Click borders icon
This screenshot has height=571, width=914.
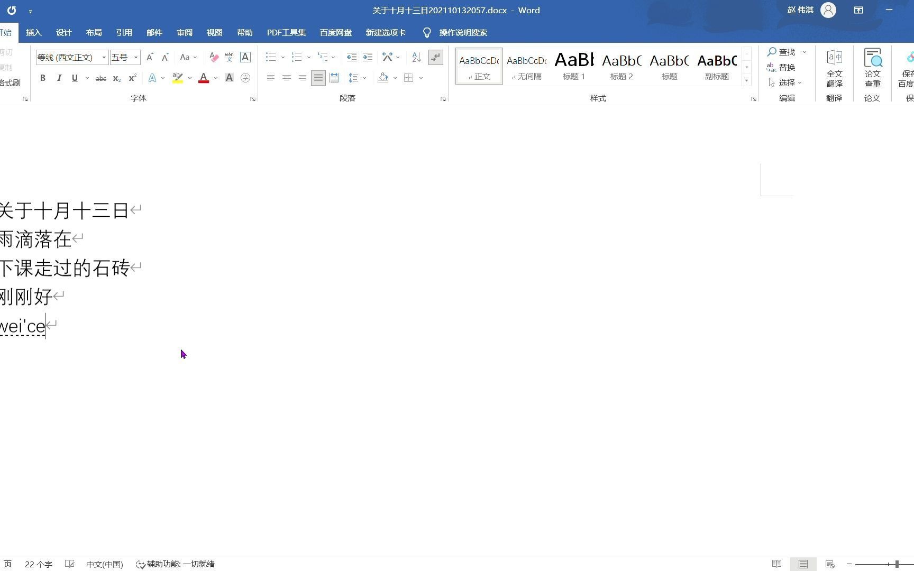(x=409, y=78)
